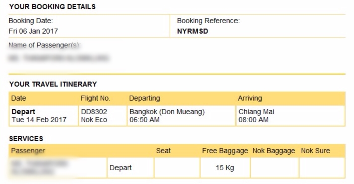Click the Arriving column header

tap(250, 98)
